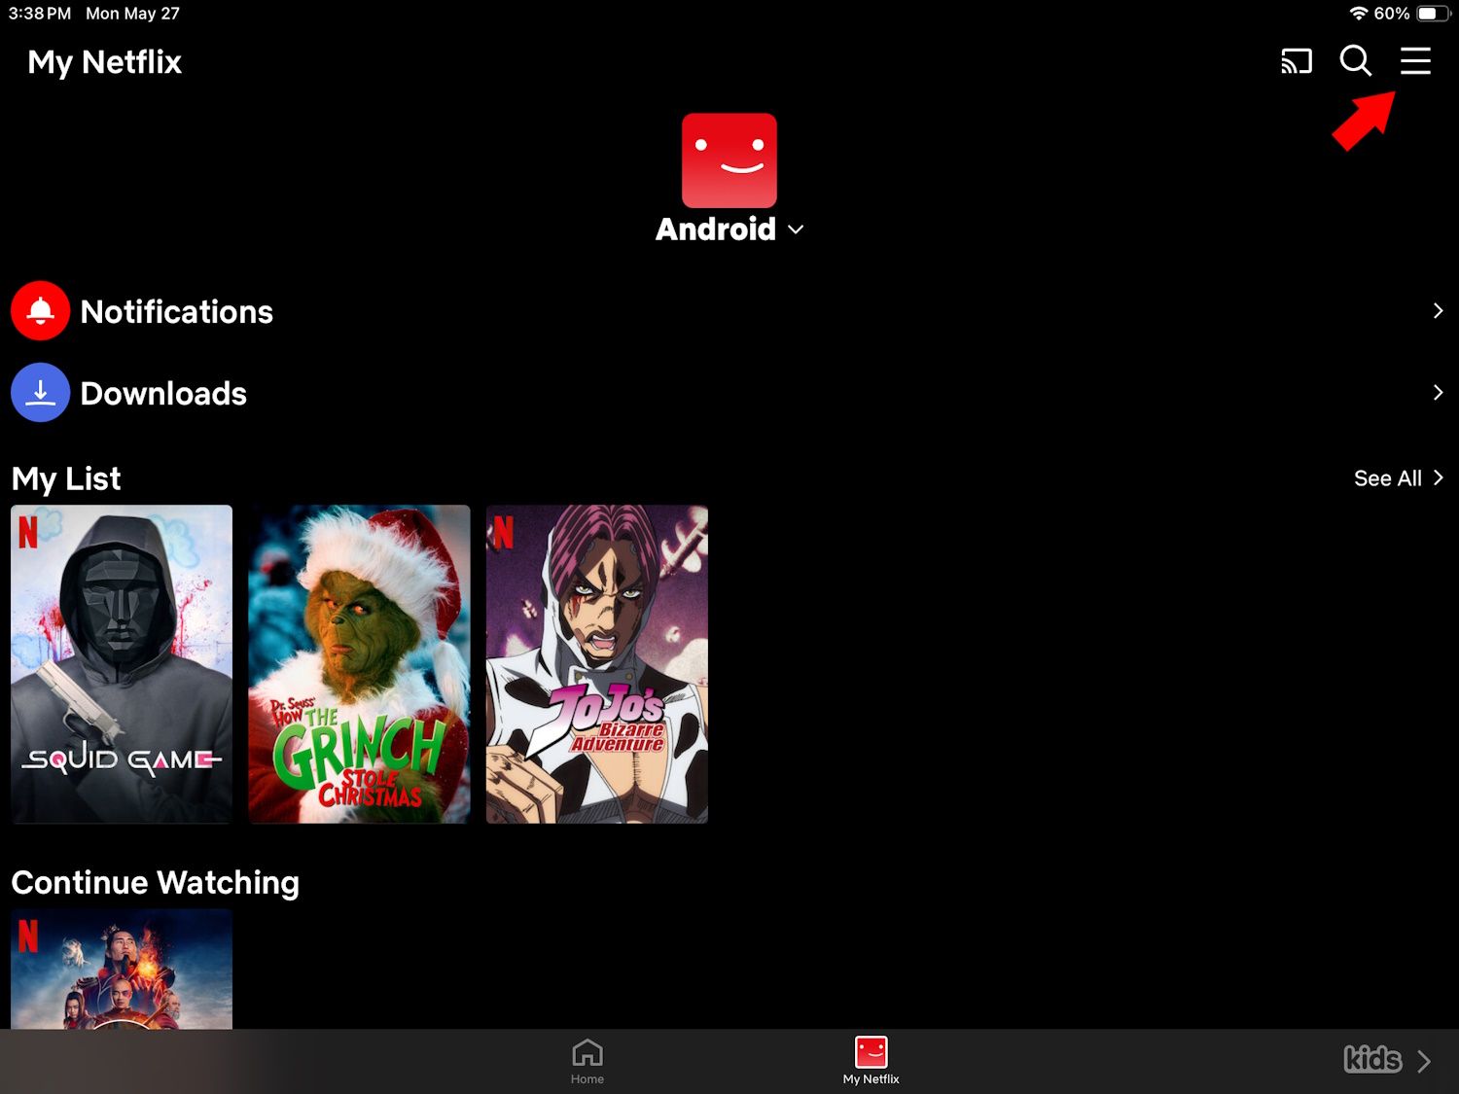Open Notifications via its right chevron
Screen dimensions: 1459x1094
tap(1438, 310)
